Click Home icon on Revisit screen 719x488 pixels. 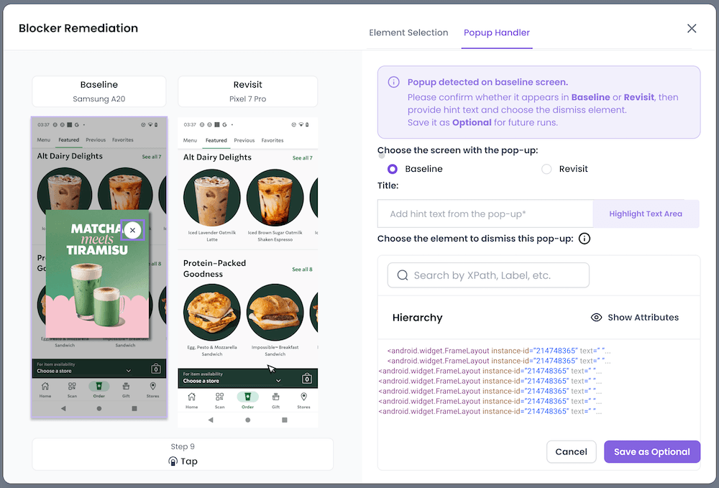(x=192, y=397)
